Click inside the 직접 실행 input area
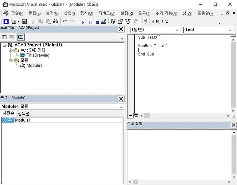This screenshot has width=237, height=185. tap(179, 154)
